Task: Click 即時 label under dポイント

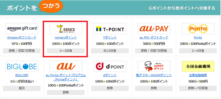Action: pyautogui.click(x=110, y=88)
